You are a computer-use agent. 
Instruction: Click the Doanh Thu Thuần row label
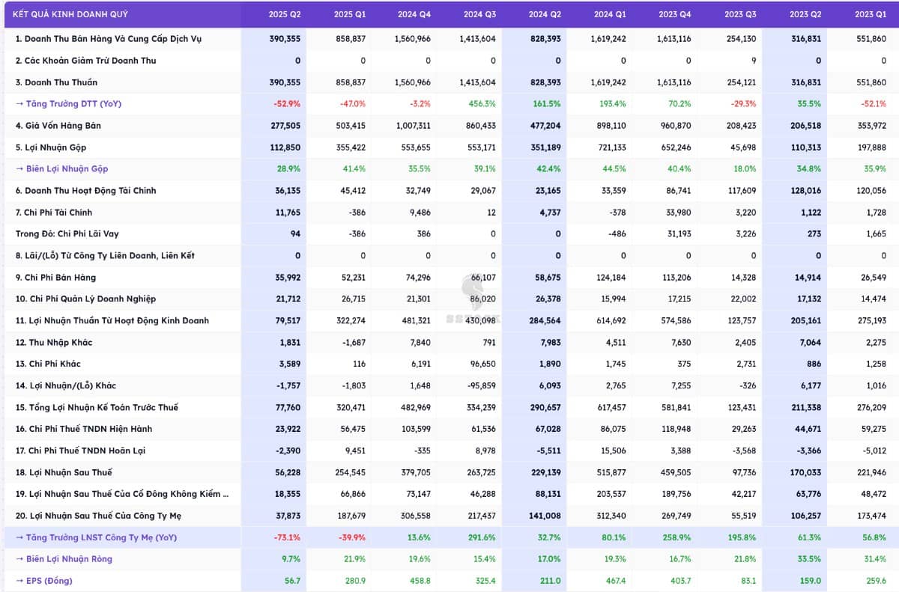[x=56, y=82]
